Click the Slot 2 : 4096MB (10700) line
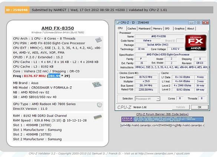The image size is (217, 157). point(32,134)
